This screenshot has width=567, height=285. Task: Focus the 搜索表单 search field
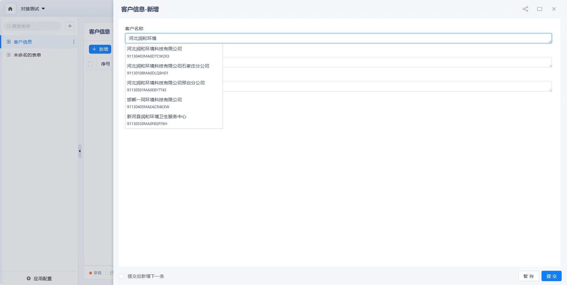(x=33, y=26)
